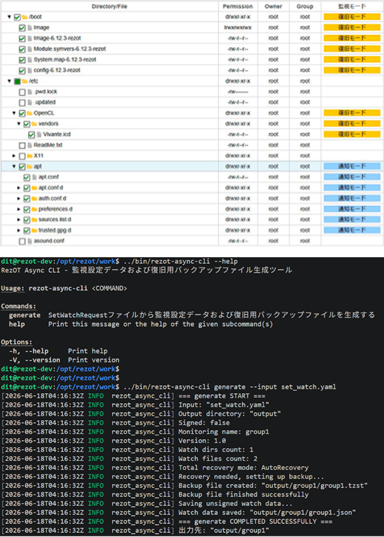Uncheck the apt folder checkbox

[22, 166]
